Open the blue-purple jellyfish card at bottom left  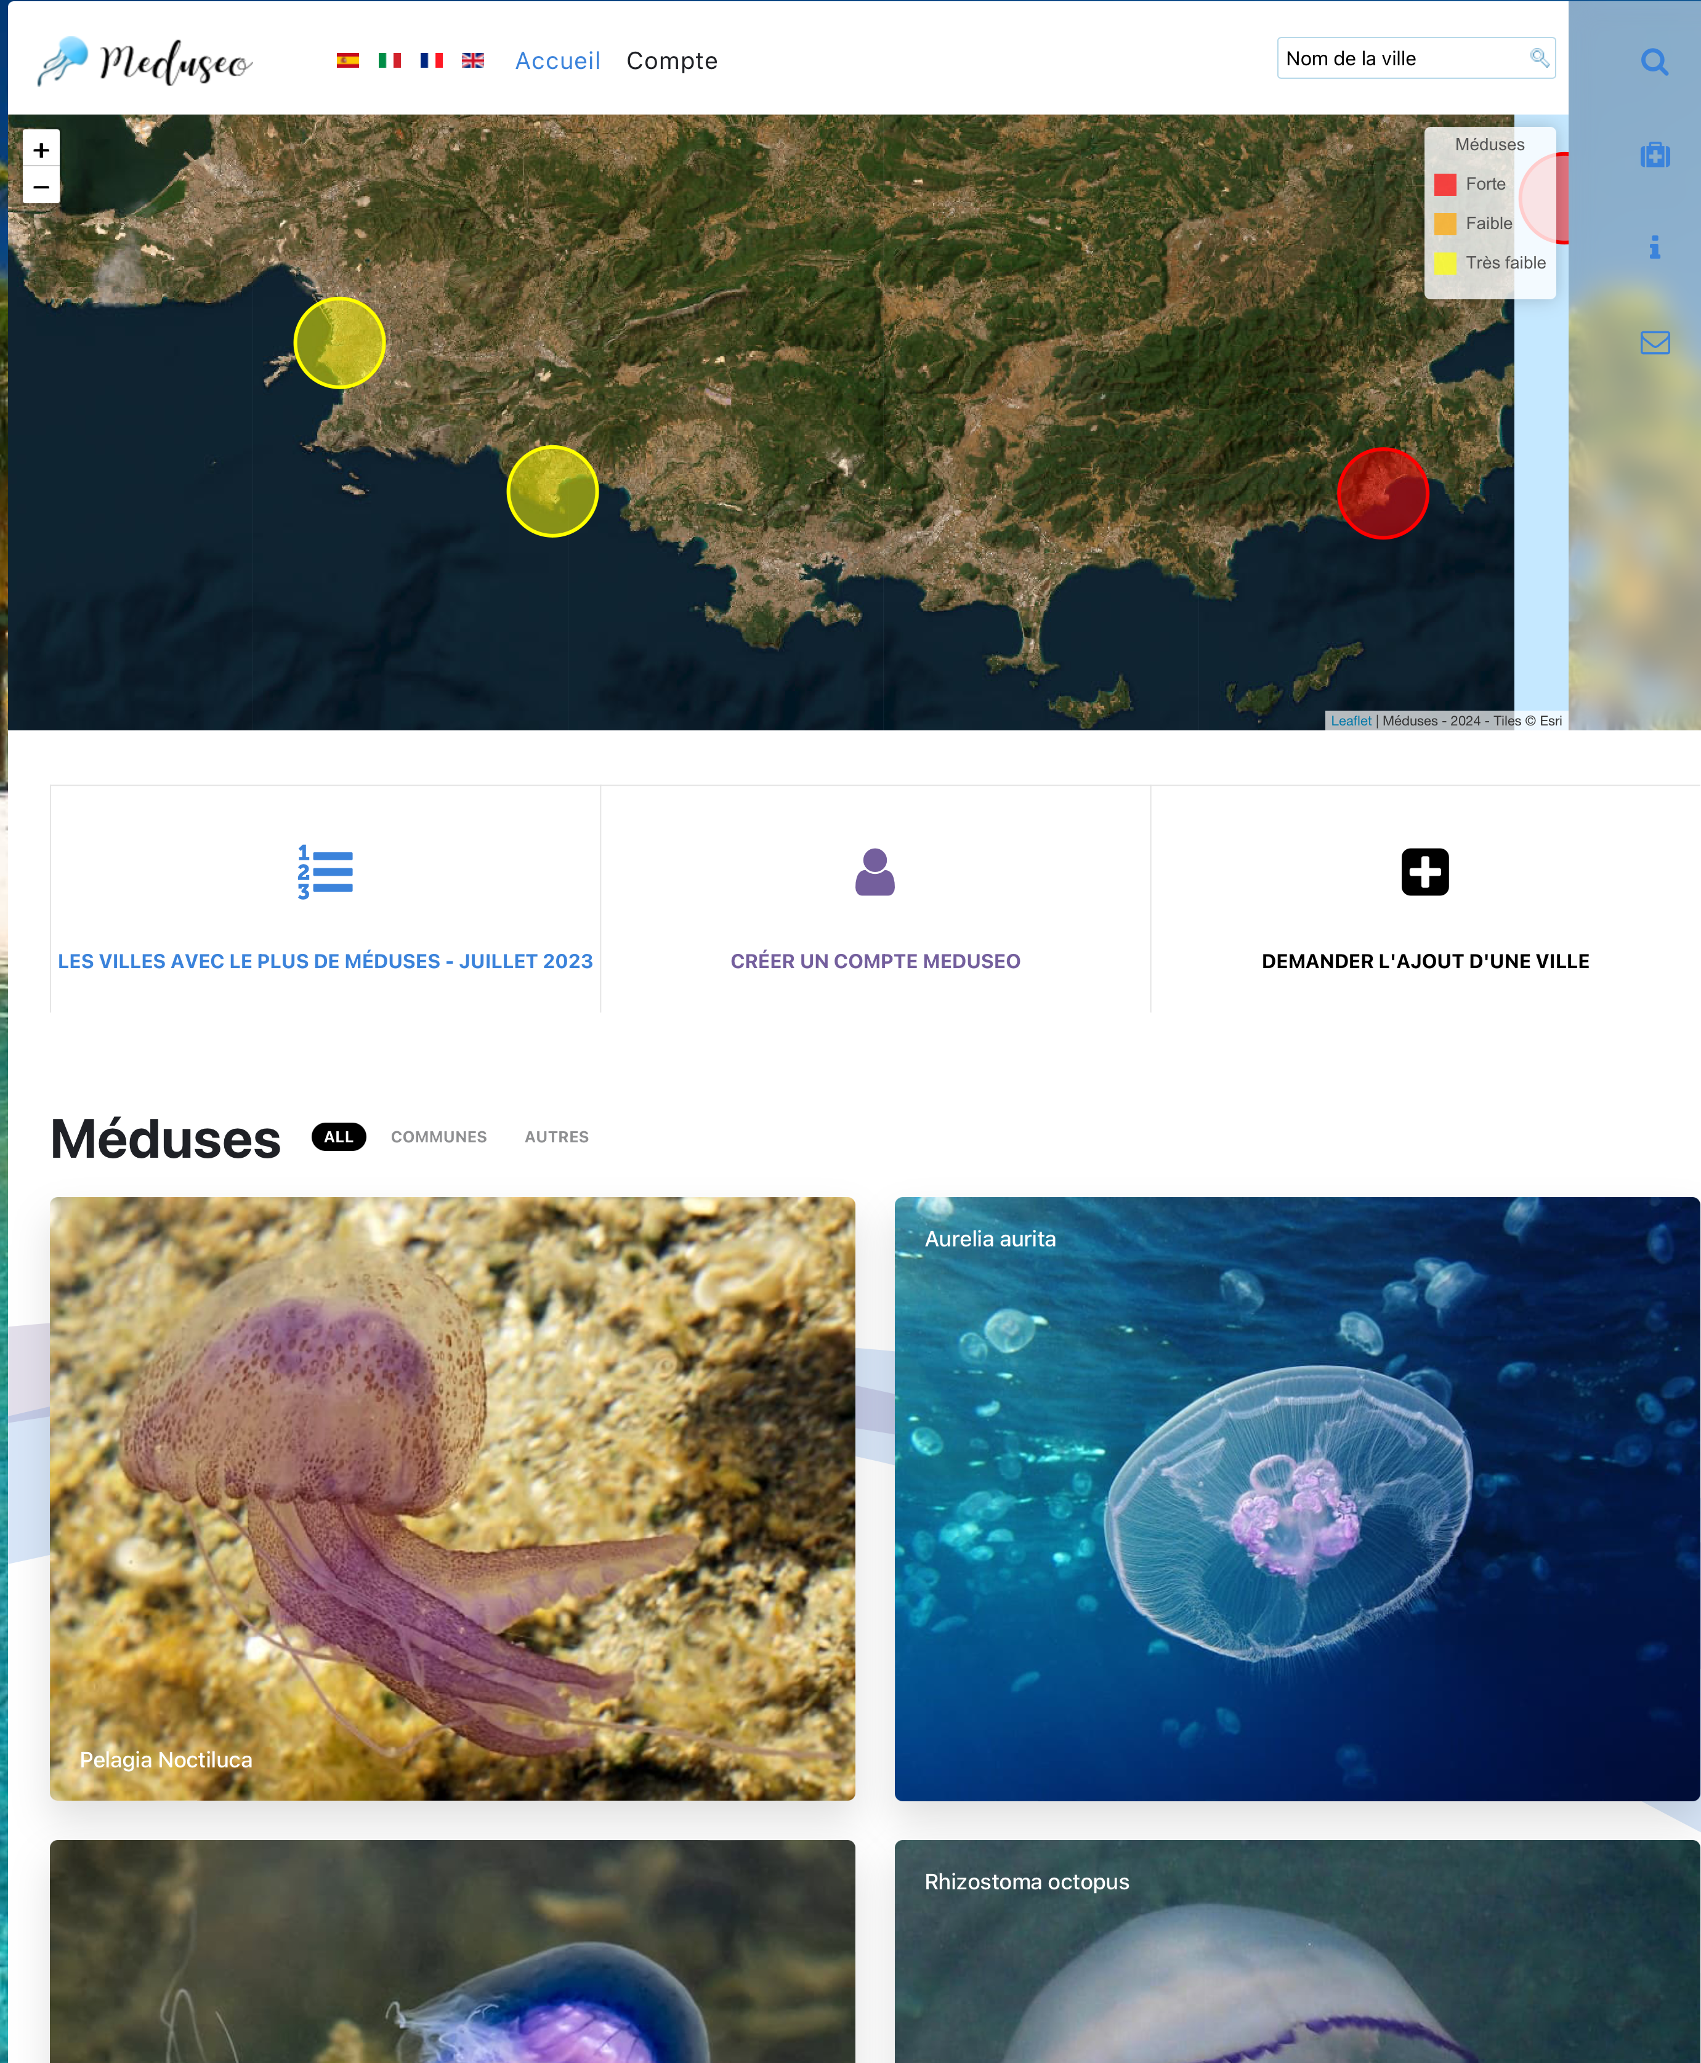(453, 1952)
